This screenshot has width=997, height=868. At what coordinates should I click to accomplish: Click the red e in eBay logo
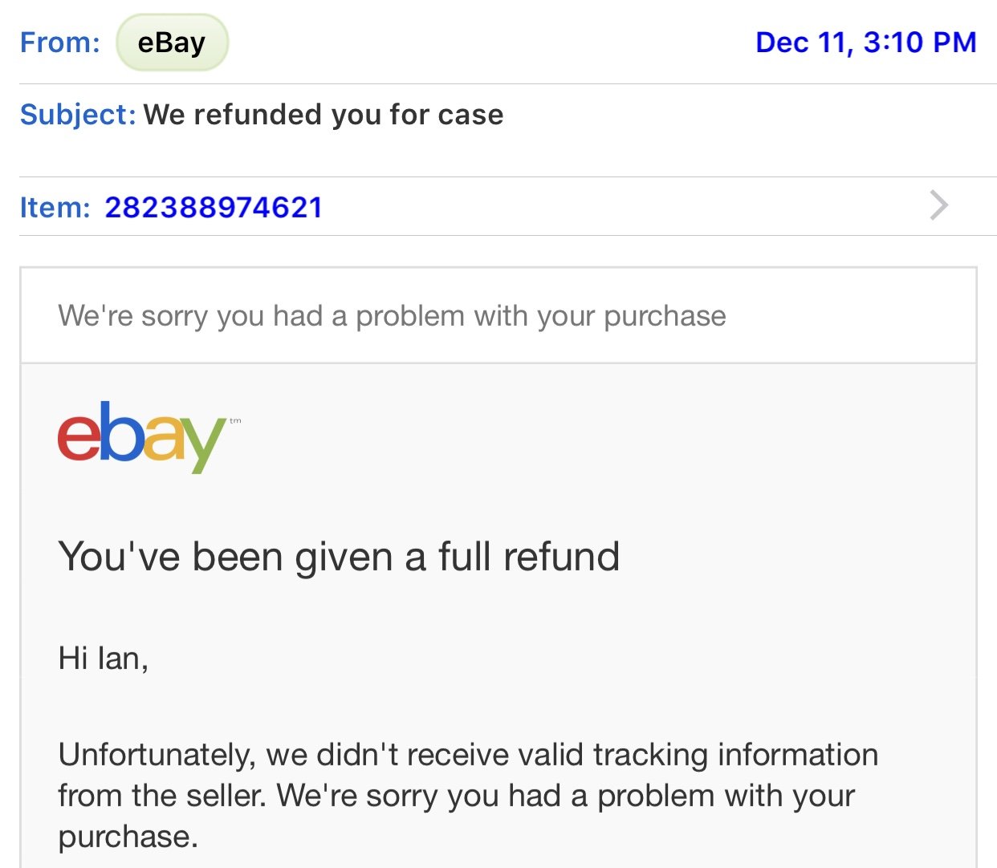click(78, 434)
